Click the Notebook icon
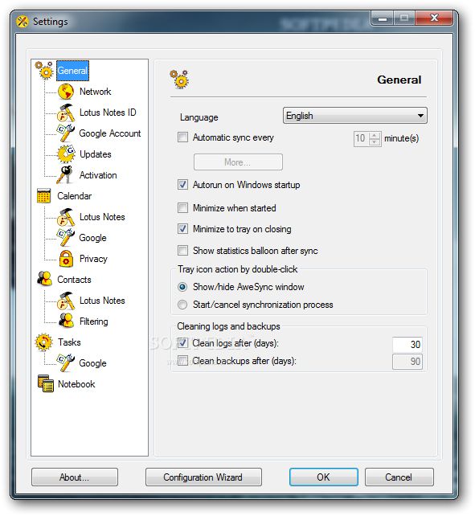 coord(46,383)
